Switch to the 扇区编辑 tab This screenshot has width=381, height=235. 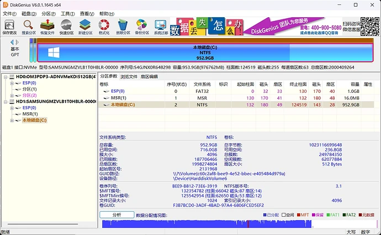(149, 76)
